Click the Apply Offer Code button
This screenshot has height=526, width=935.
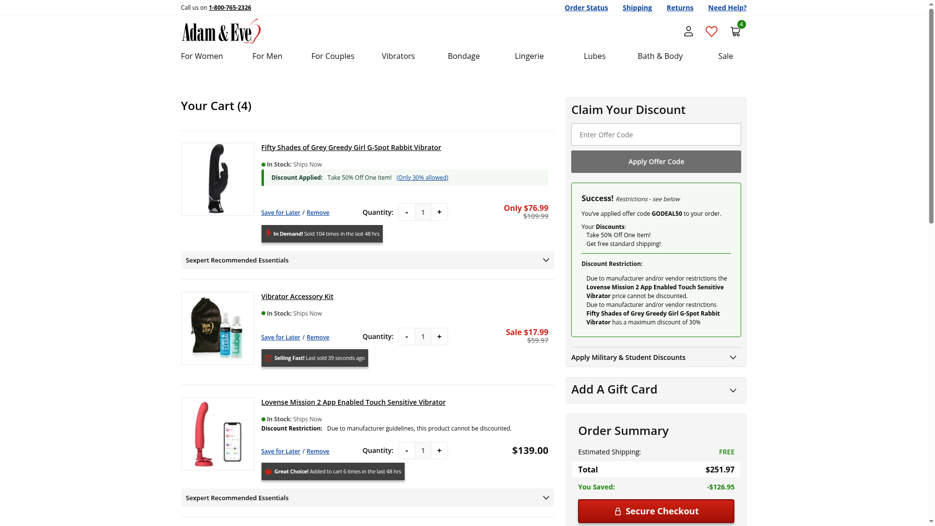(655, 162)
